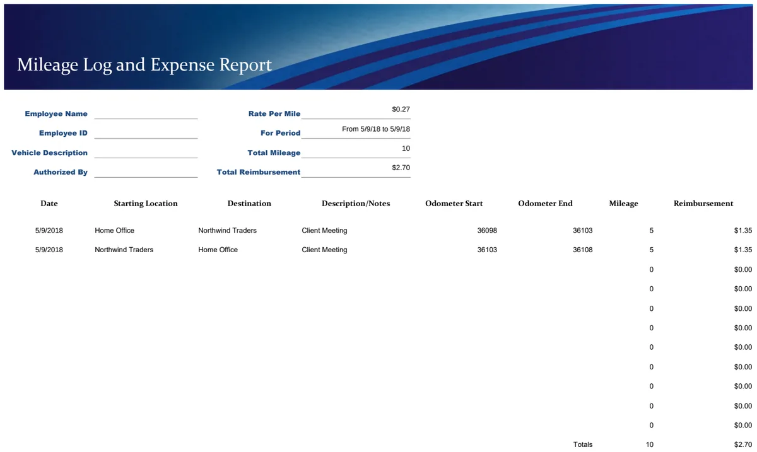Select the Odometer End value 36103

tap(582, 231)
